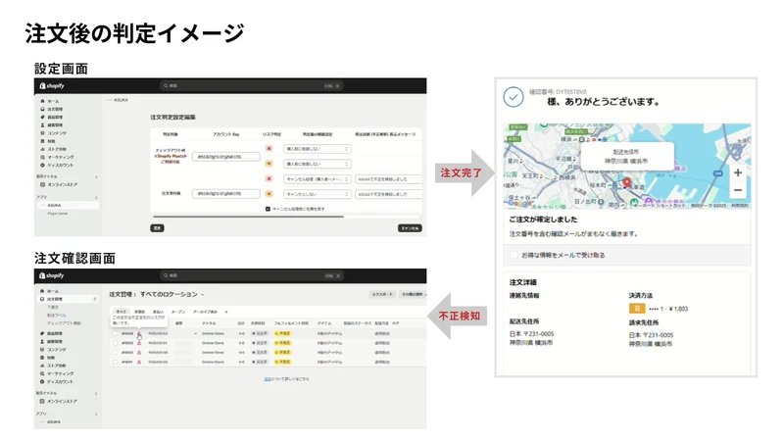784x441 pixels.
Task: Open ディスカウント icon in 設定画面 sidebar
Action: tap(42, 165)
